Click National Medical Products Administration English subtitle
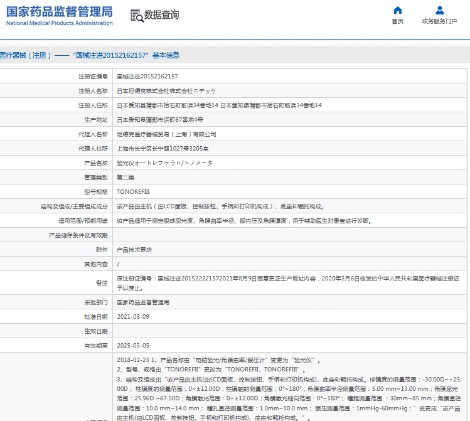 tap(60, 23)
